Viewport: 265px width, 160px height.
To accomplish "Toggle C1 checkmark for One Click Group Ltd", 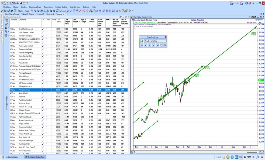I will pyautogui.click(x=43, y=29).
